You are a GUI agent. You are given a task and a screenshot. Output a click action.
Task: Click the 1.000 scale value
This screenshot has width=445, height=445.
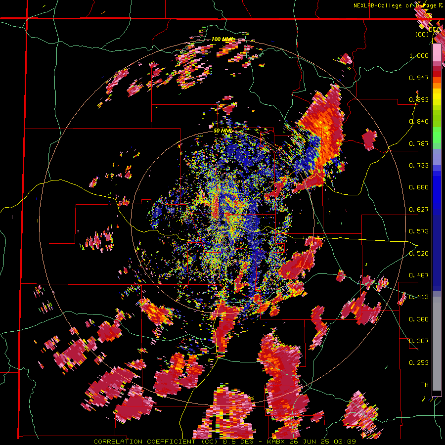[419, 55]
